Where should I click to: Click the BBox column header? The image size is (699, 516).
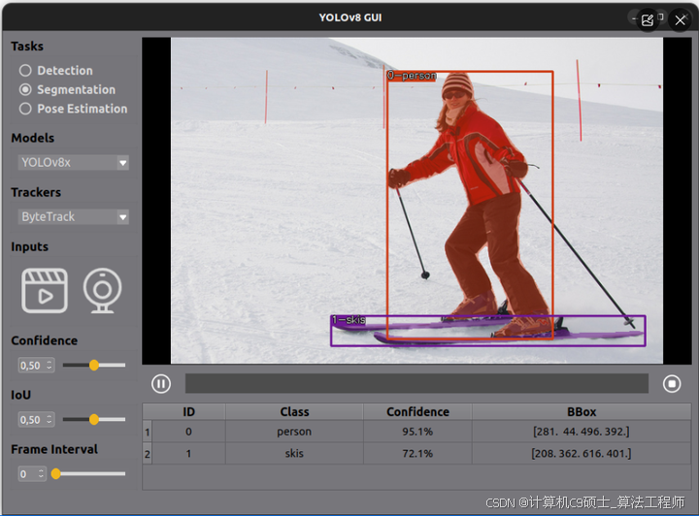(582, 412)
